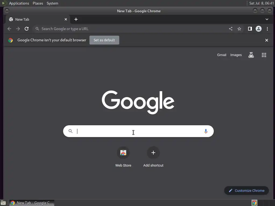Select the New Tab tab
This screenshot has height=206, width=275.
[x=38, y=19]
